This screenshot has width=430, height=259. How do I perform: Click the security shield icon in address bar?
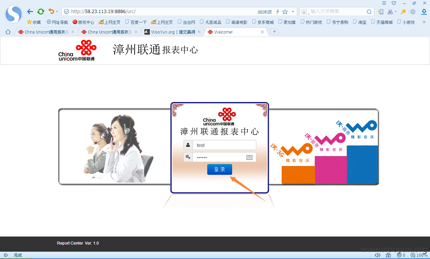point(67,12)
